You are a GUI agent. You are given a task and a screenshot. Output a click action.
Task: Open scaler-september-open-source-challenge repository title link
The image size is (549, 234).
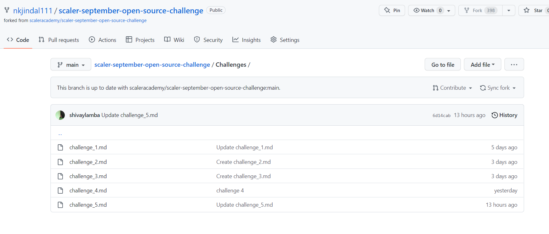pos(131,11)
